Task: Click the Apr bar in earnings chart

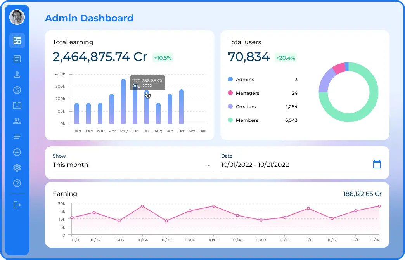Action: (x=112, y=109)
